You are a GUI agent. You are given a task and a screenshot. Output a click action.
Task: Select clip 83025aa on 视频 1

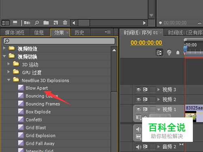click(x=194, y=113)
